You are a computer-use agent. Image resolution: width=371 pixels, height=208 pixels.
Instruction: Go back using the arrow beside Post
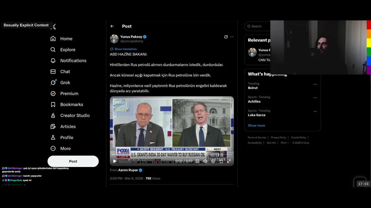click(112, 26)
